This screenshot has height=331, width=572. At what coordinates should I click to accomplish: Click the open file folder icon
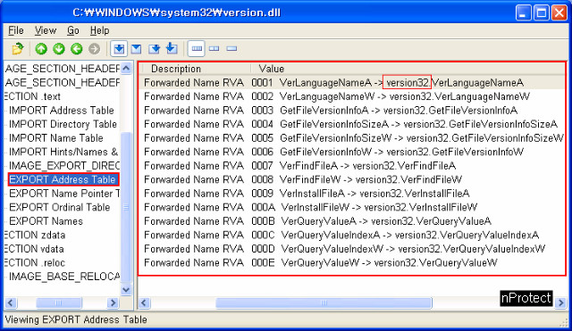click(x=17, y=48)
